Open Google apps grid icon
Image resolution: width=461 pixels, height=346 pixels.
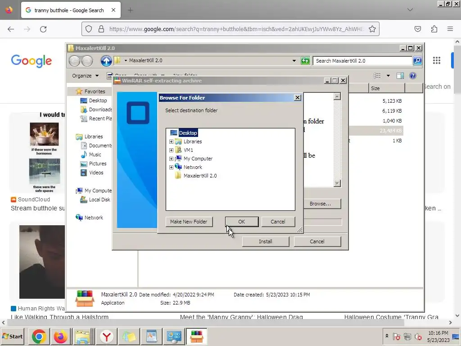(x=437, y=60)
